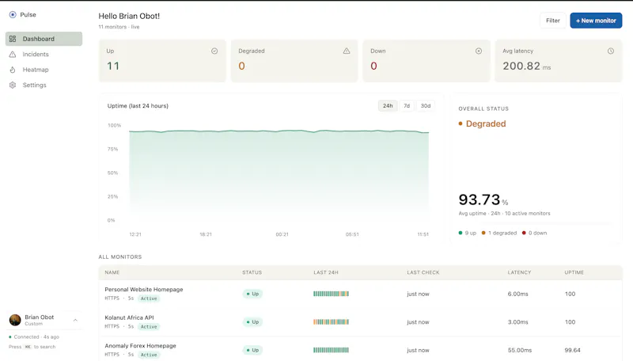The image size is (633, 361).
Task: Open the Incidents page
Action: [44, 54]
